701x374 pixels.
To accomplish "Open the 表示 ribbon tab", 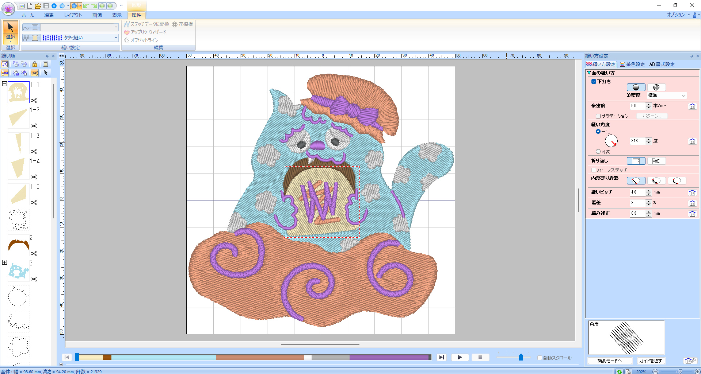I will (117, 15).
